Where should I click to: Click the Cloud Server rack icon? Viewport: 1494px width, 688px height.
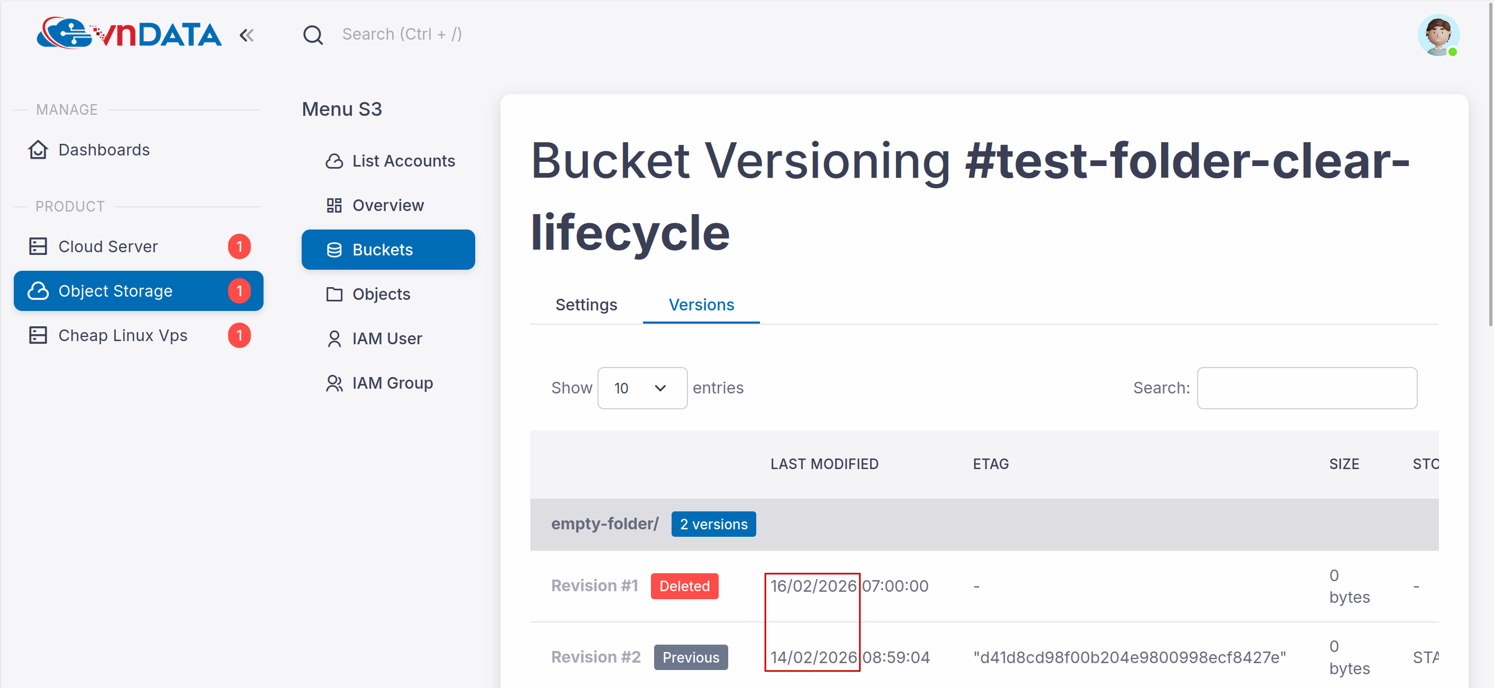[x=38, y=246]
